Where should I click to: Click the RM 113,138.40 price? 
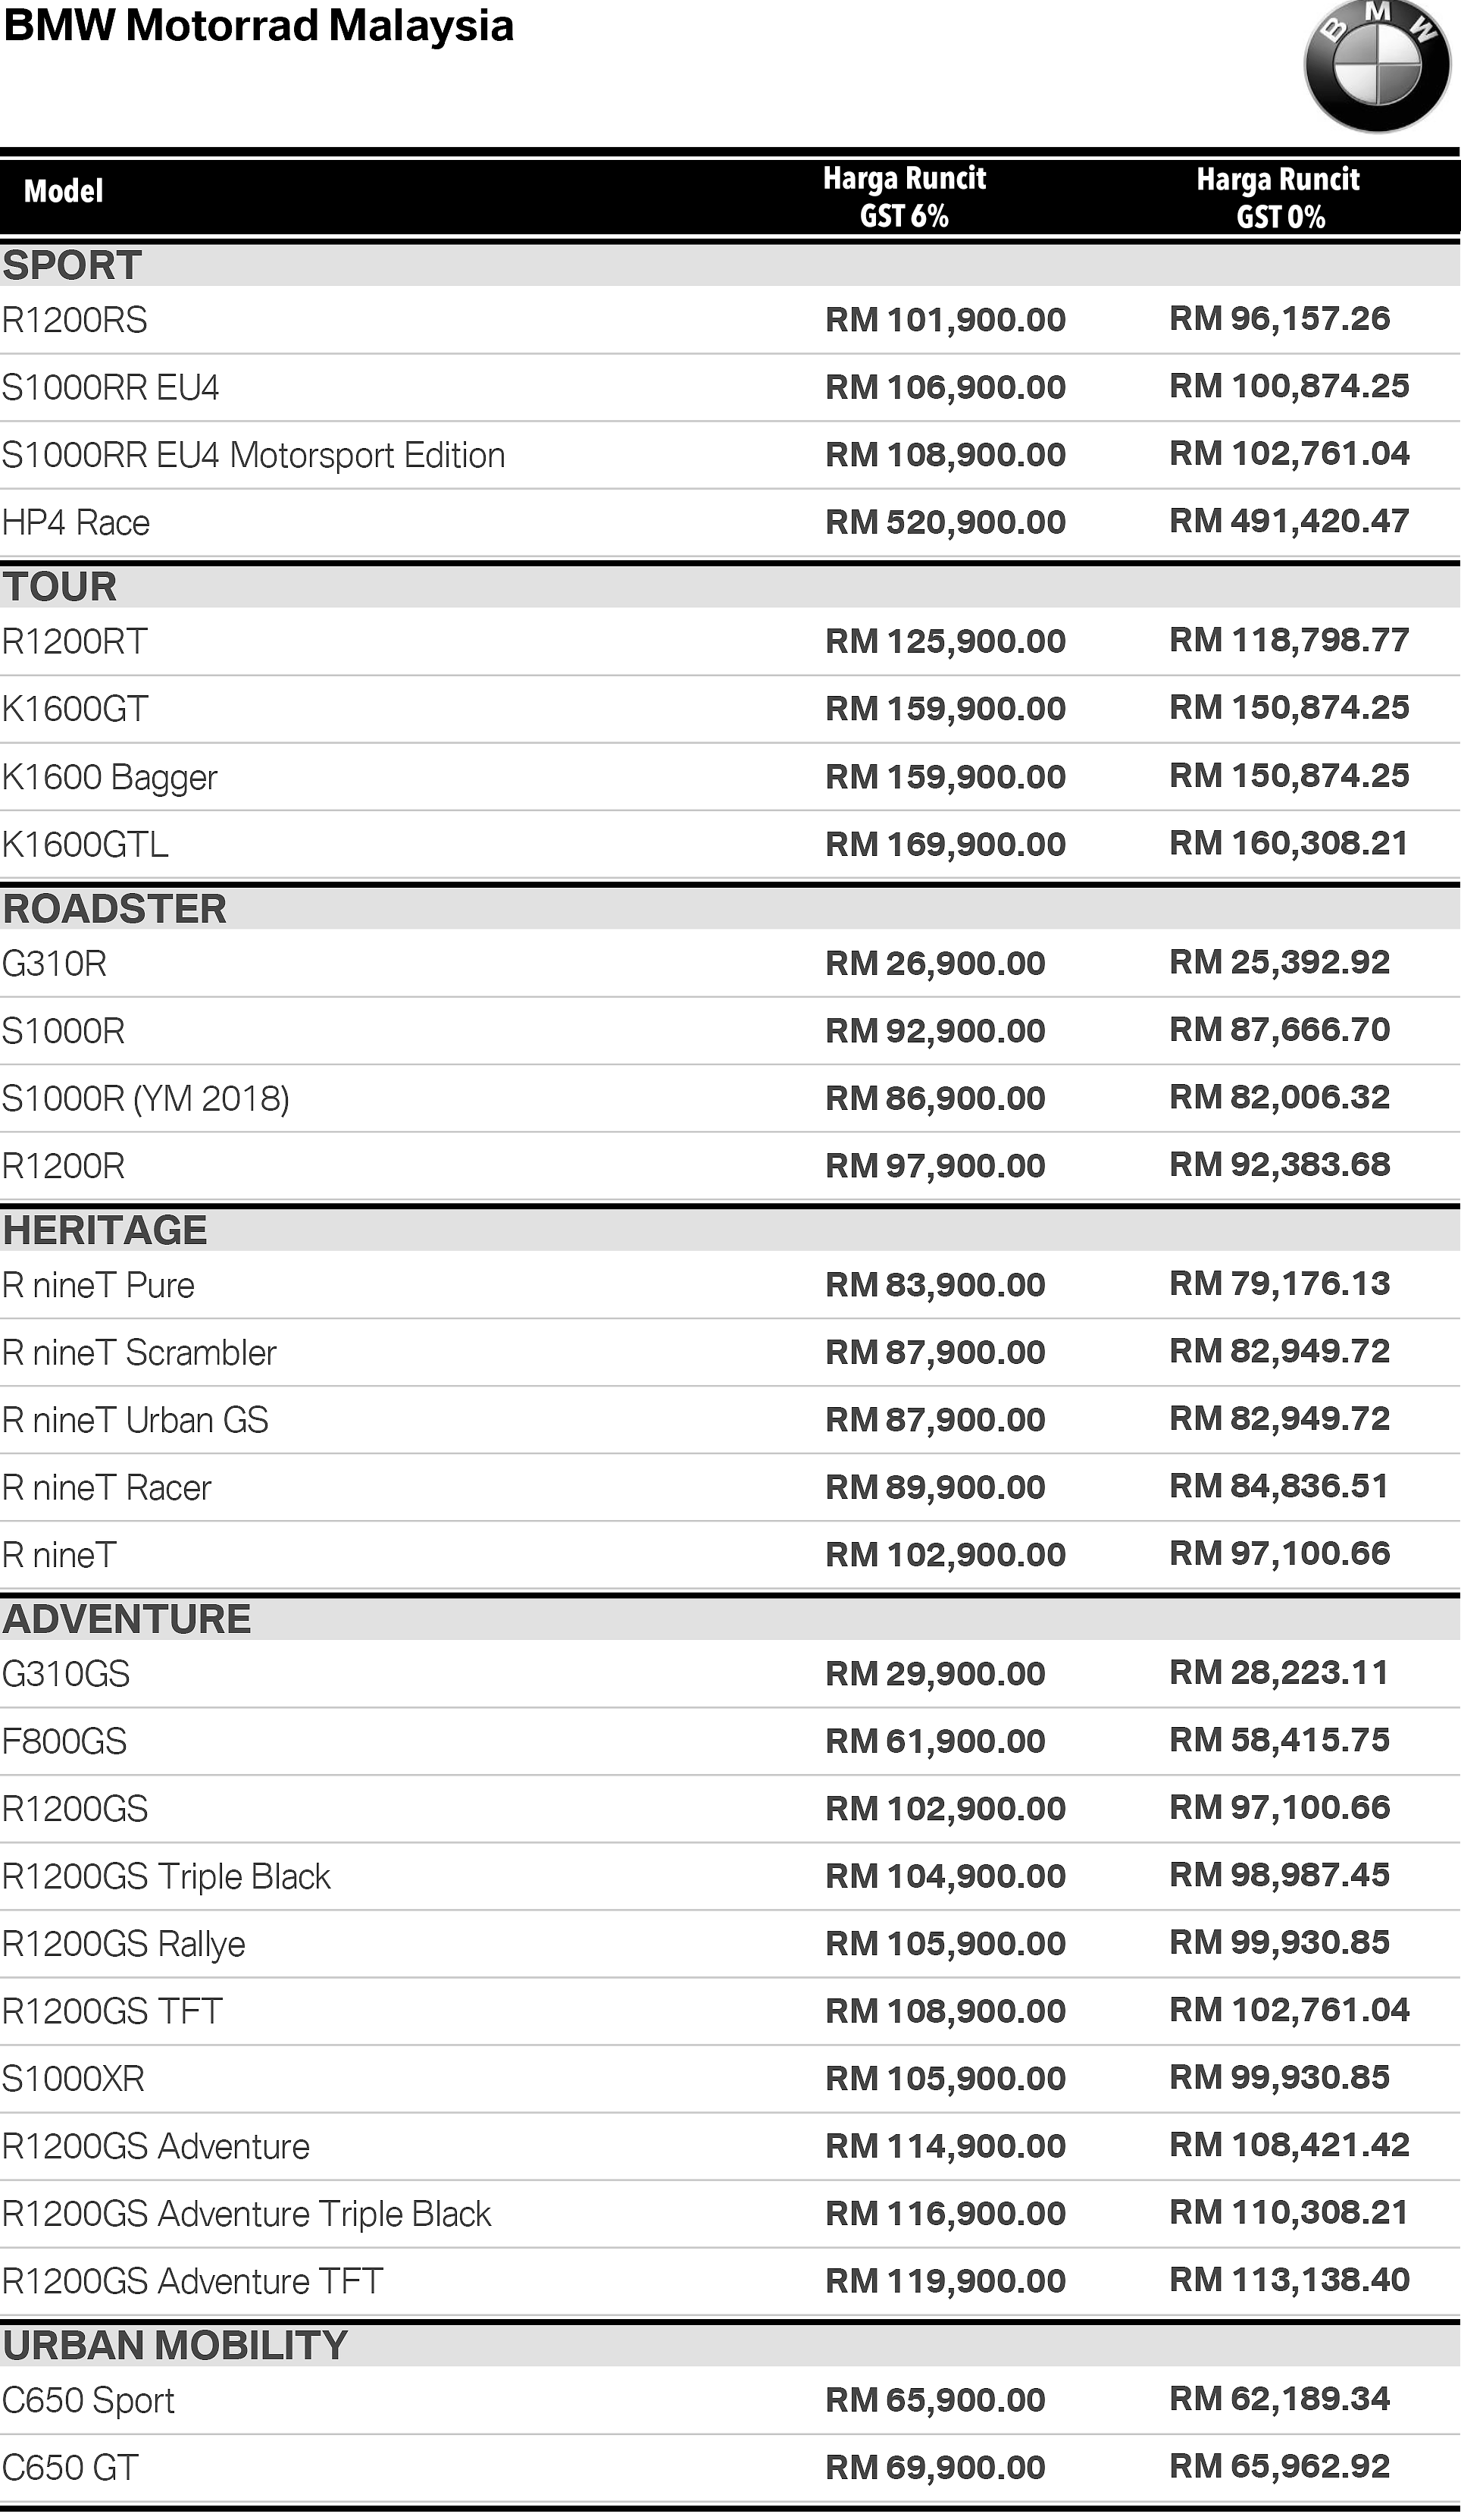pos(1289,2280)
